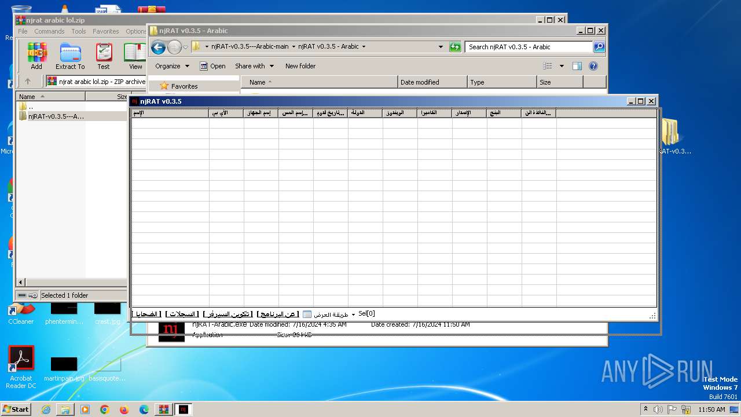
Task: Open Windows Media Player from taskbar
Action: [x=85, y=409]
